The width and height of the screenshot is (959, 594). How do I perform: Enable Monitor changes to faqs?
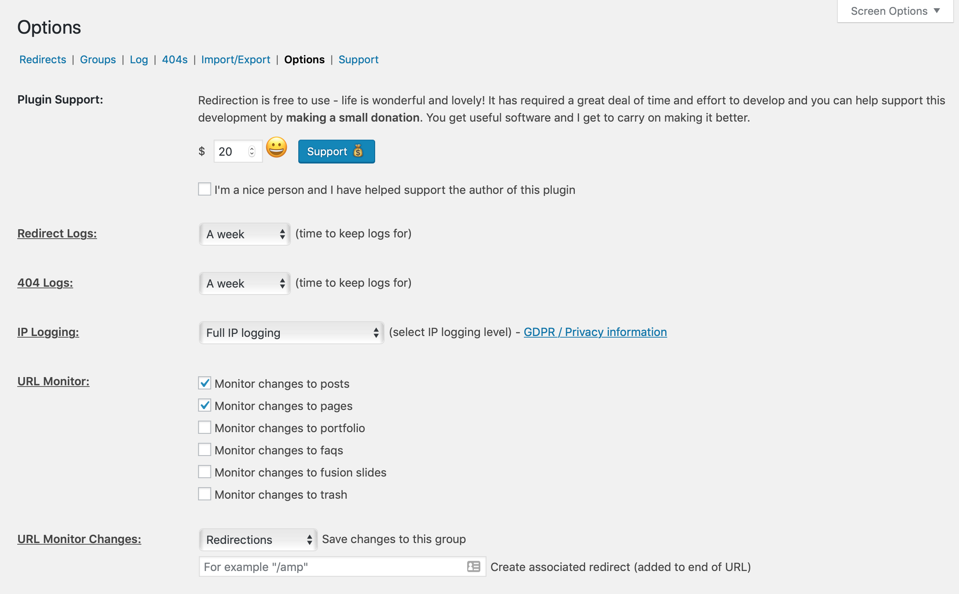(205, 449)
